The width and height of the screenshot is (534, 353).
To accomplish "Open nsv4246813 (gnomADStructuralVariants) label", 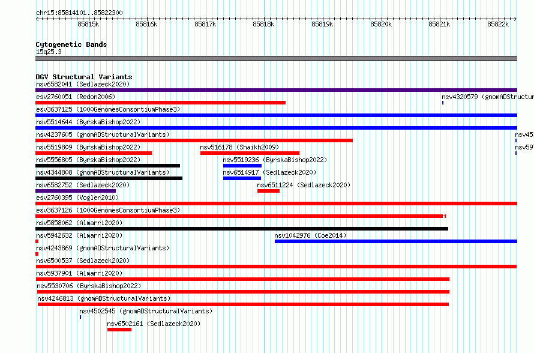I will point(104,298).
